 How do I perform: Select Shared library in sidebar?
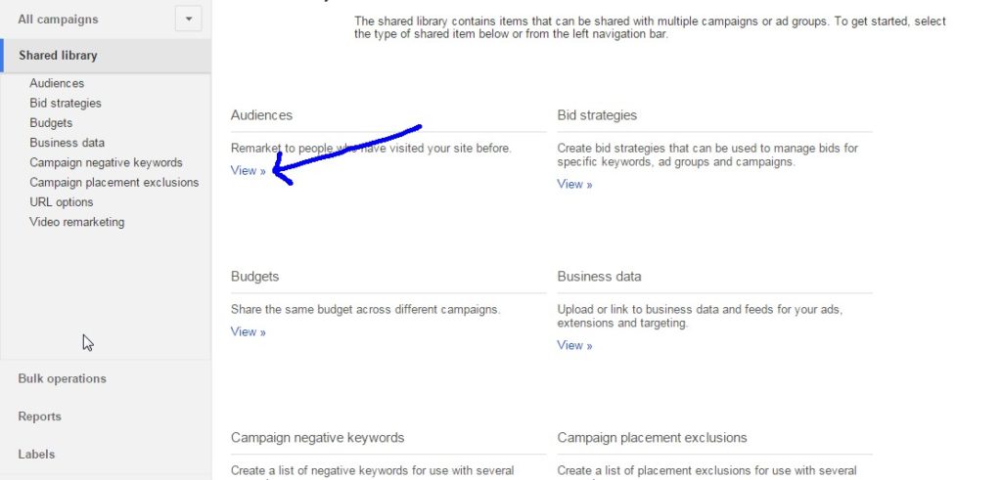[58, 56]
